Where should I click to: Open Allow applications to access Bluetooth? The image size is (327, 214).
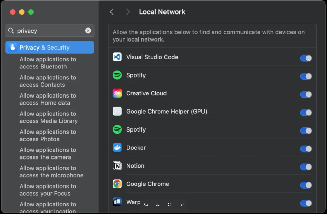pyautogui.click(x=48, y=63)
